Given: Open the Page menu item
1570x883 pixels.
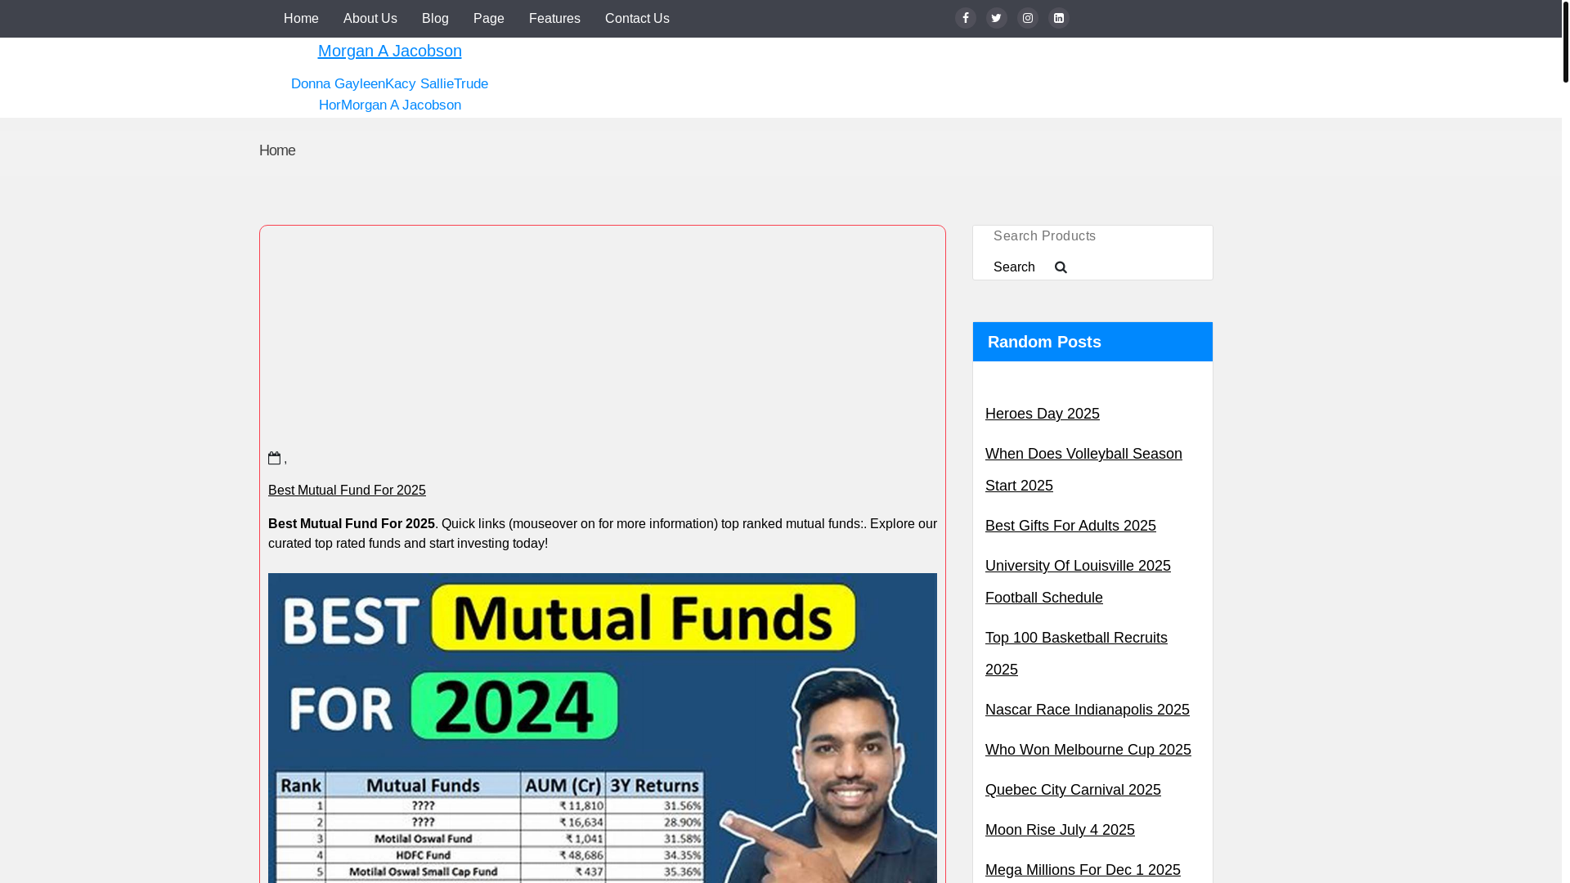Looking at the screenshot, I should pyautogui.click(x=489, y=19).
